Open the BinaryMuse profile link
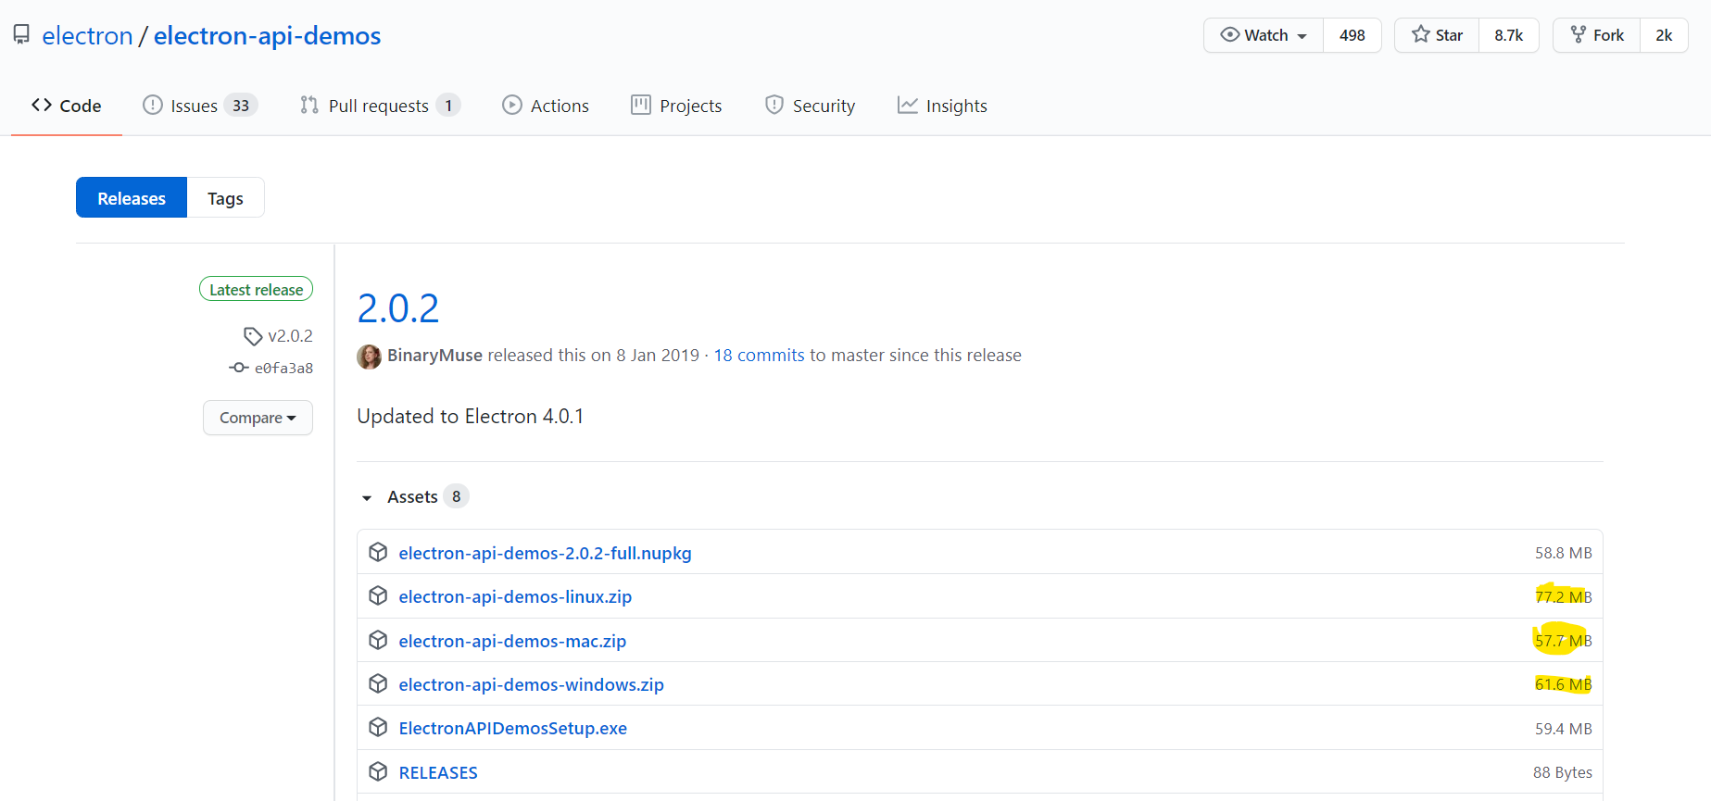The image size is (1711, 801). 434,356
